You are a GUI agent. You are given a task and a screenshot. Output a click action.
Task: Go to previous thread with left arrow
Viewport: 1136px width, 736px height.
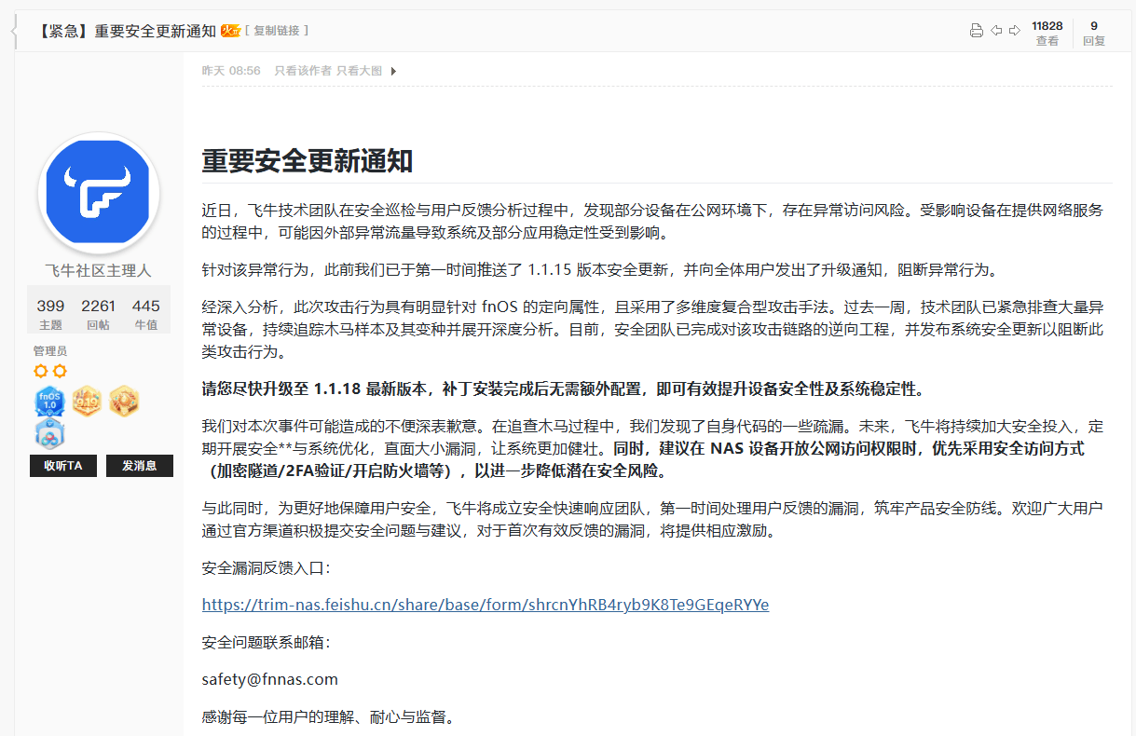(x=996, y=31)
